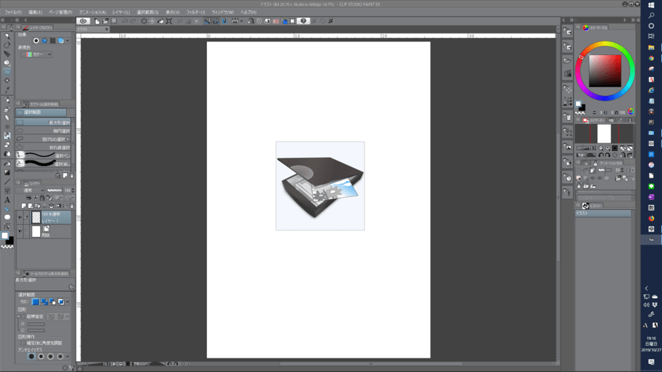
Task: Select the Move layer tool
Action: point(7,54)
